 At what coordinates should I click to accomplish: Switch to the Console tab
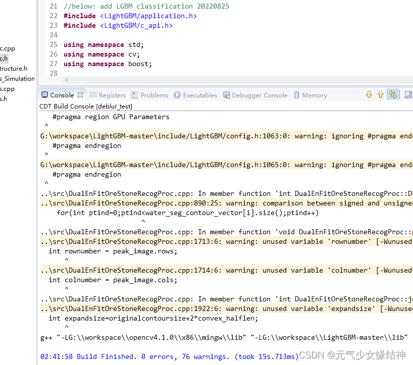pos(62,95)
